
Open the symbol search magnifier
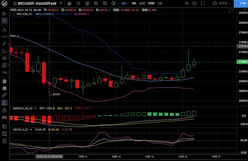pyautogui.click(x=61, y=3)
